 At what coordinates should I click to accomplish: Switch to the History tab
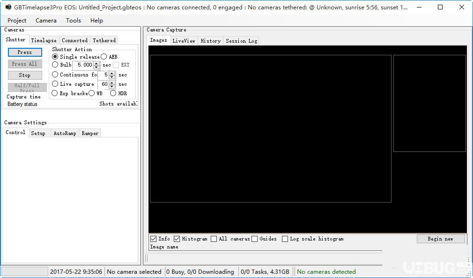[x=211, y=41]
